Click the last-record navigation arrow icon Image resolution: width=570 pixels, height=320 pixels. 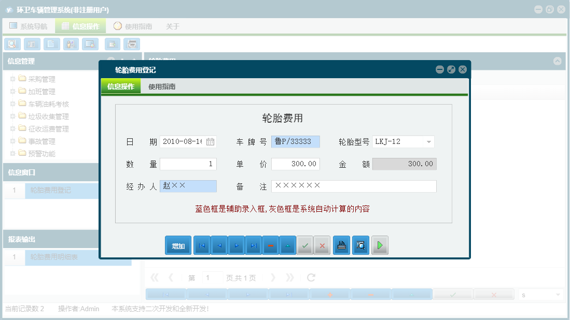click(x=254, y=245)
